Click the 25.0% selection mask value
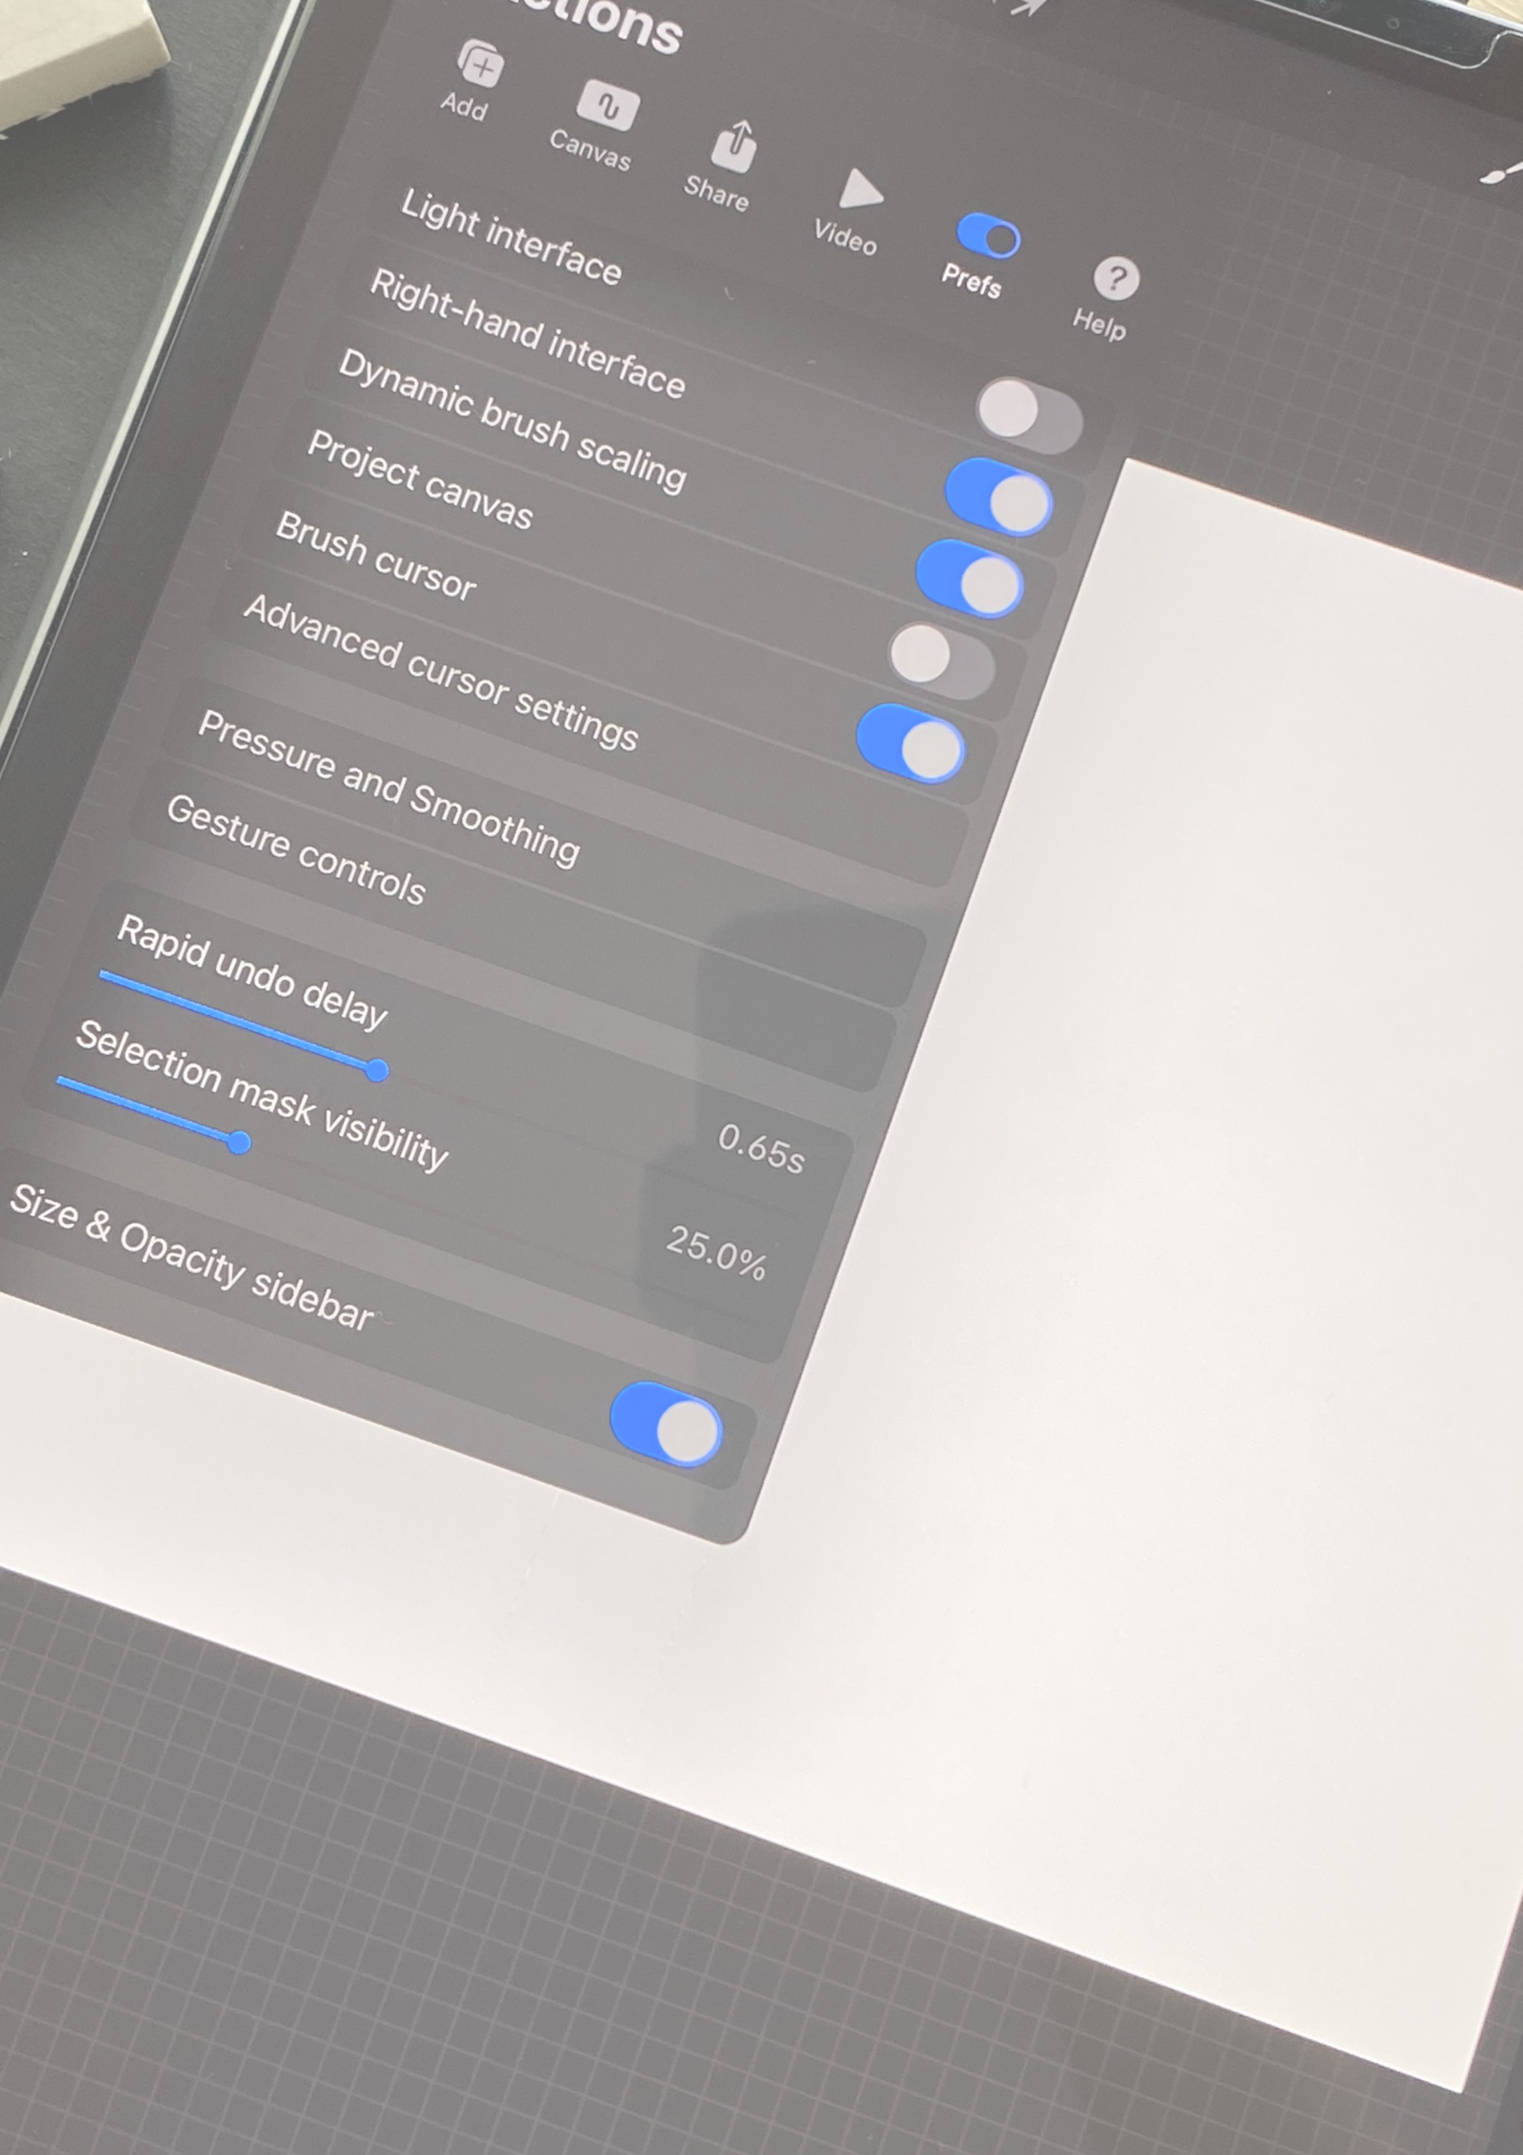Screen dimensions: 1523x2155 click(x=717, y=1253)
